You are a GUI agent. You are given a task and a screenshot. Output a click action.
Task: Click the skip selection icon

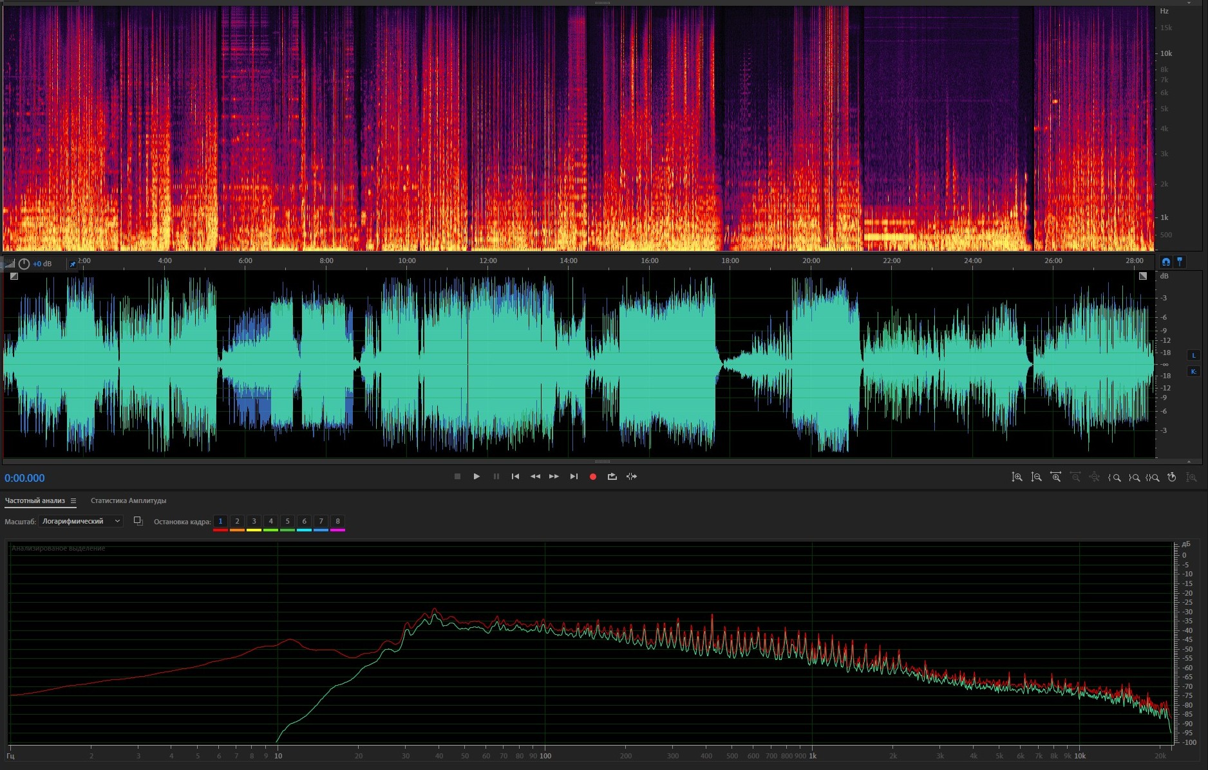pyautogui.click(x=632, y=477)
